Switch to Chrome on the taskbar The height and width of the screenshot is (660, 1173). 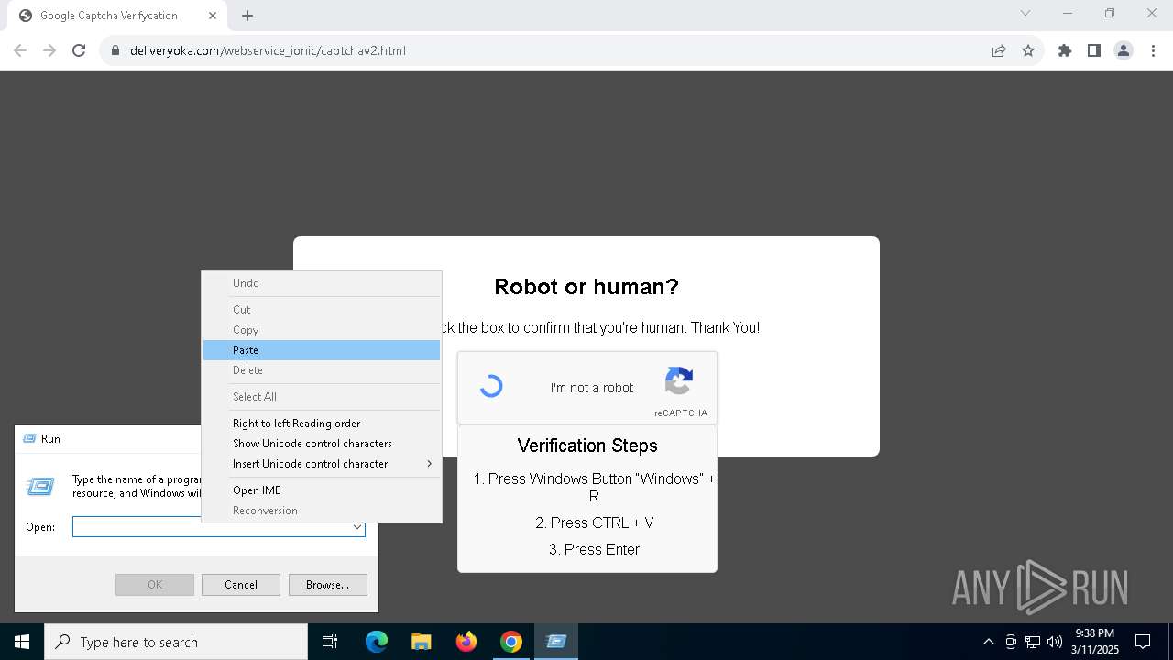tap(511, 642)
